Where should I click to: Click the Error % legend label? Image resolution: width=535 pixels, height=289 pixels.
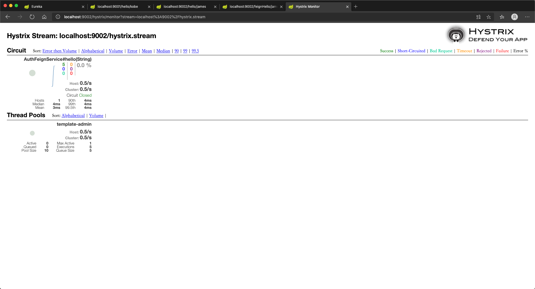[x=521, y=51]
